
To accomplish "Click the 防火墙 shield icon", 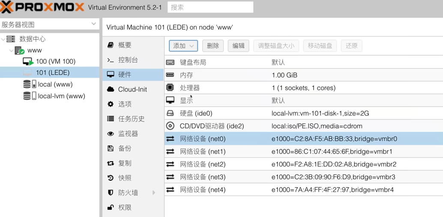I will (111, 193).
